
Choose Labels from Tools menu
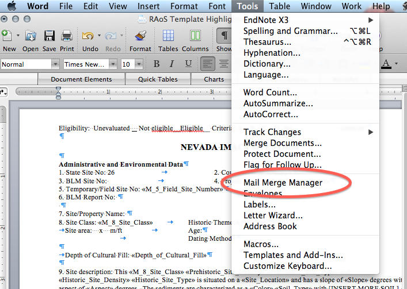pyautogui.click(x=305, y=205)
